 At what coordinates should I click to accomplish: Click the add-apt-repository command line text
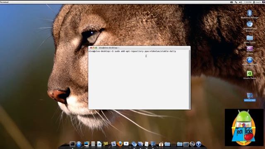click(145, 51)
